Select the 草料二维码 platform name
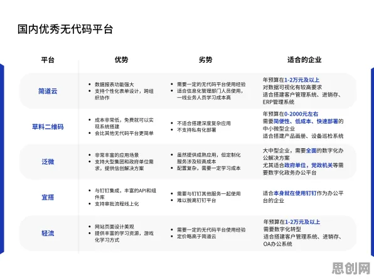The height and width of the screenshot is (280, 374). click(x=48, y=127)
